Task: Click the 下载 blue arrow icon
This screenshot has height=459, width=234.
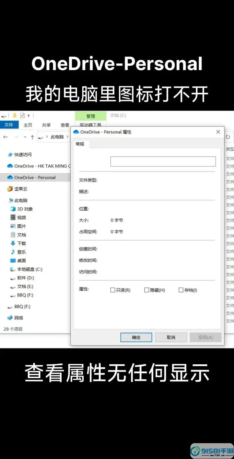Action: pyautogui.click(x=13, y=243)
